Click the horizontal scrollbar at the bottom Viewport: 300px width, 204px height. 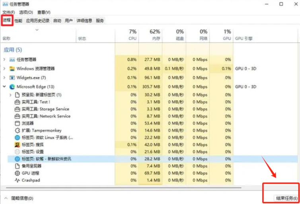tap(124, 188)
